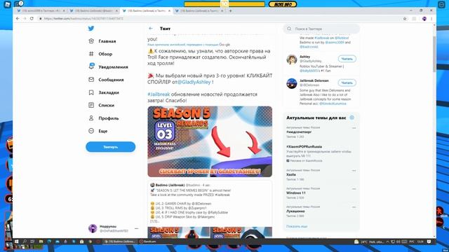Screen dimensions: 449x252
Task: Bookmark page with star icon
Action: 405,19
